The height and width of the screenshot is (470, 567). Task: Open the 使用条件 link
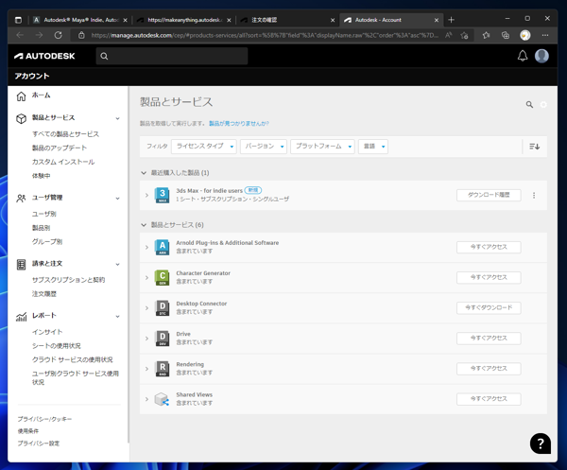click(28, 431)
